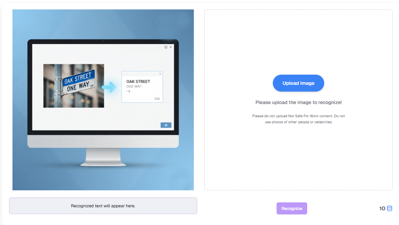Click the blue hash button in demo window
This screenshot has width=399, height=225.
click(x=166, y=125)
